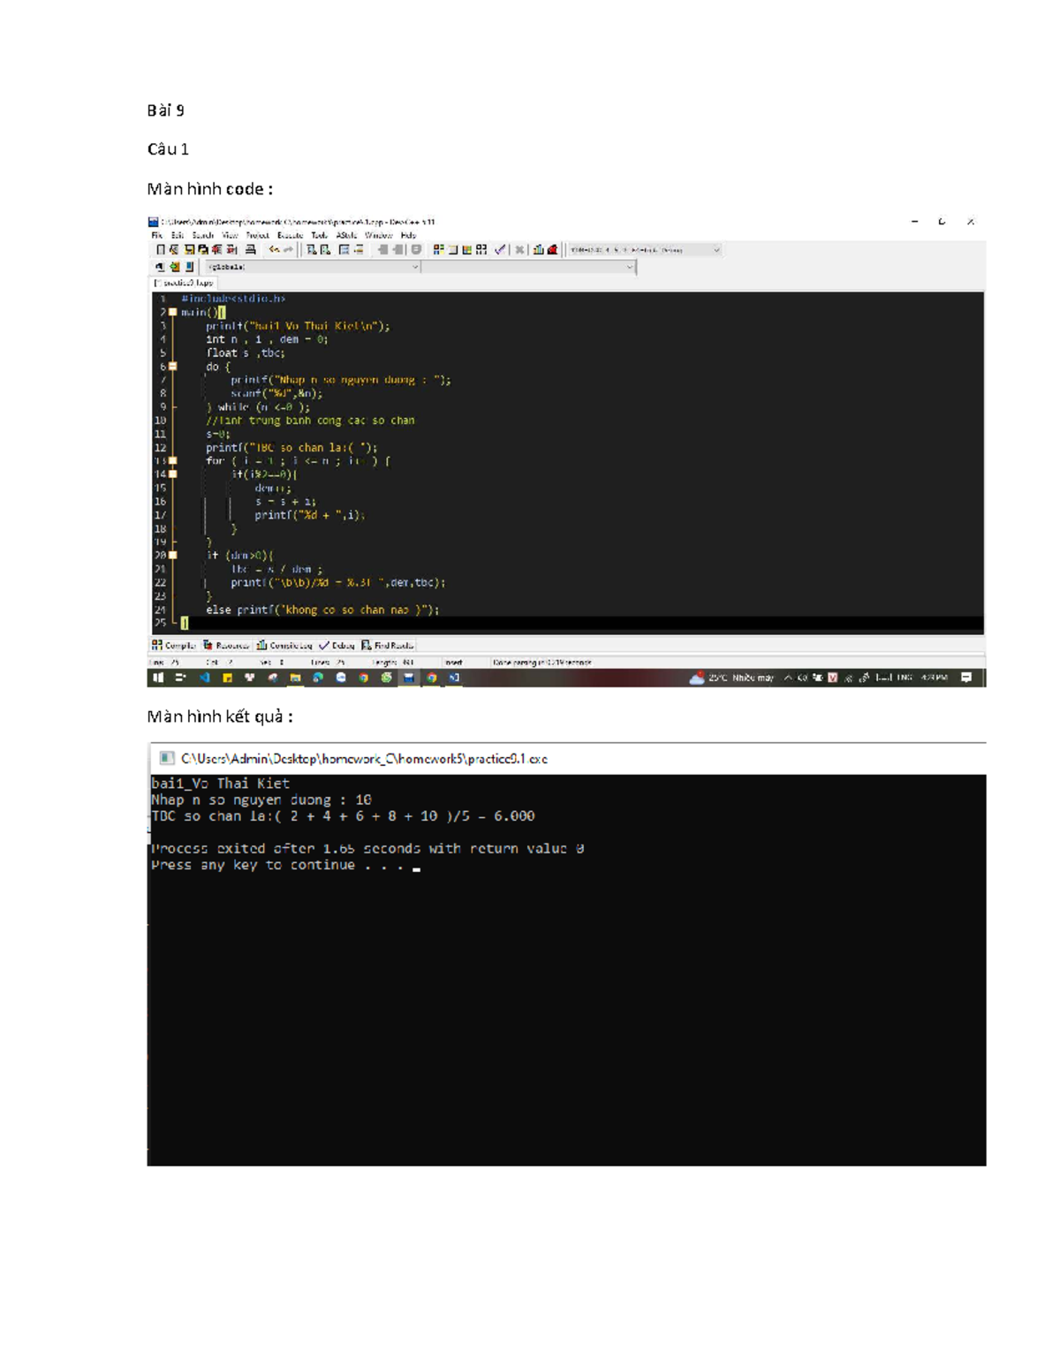Click the Undo arrow icon
The height and width of the screenshot is (1372, 1060).
(273, 250)
